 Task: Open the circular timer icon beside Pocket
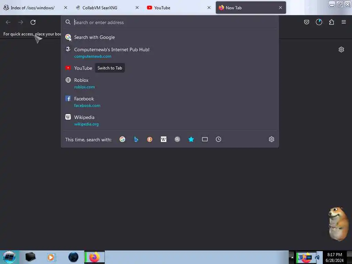319,22
